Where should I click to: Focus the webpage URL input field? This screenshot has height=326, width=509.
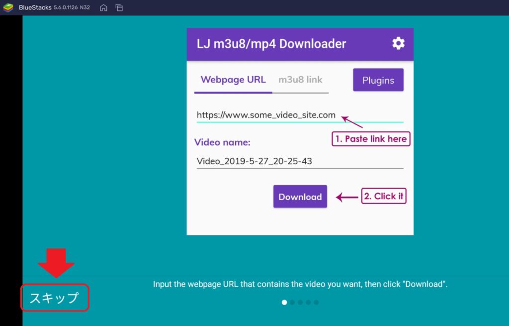[300, 115]
